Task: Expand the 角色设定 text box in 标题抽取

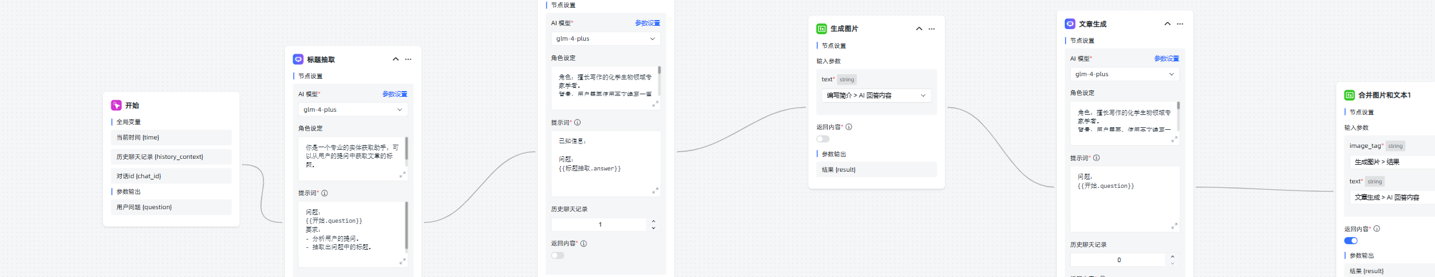Action: click(x=402, y=174)
